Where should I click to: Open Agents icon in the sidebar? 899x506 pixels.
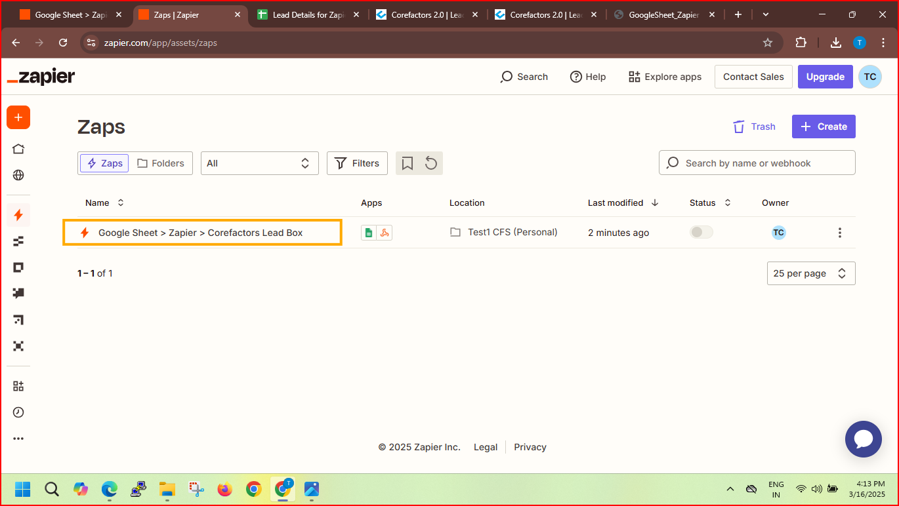(18, 346)
